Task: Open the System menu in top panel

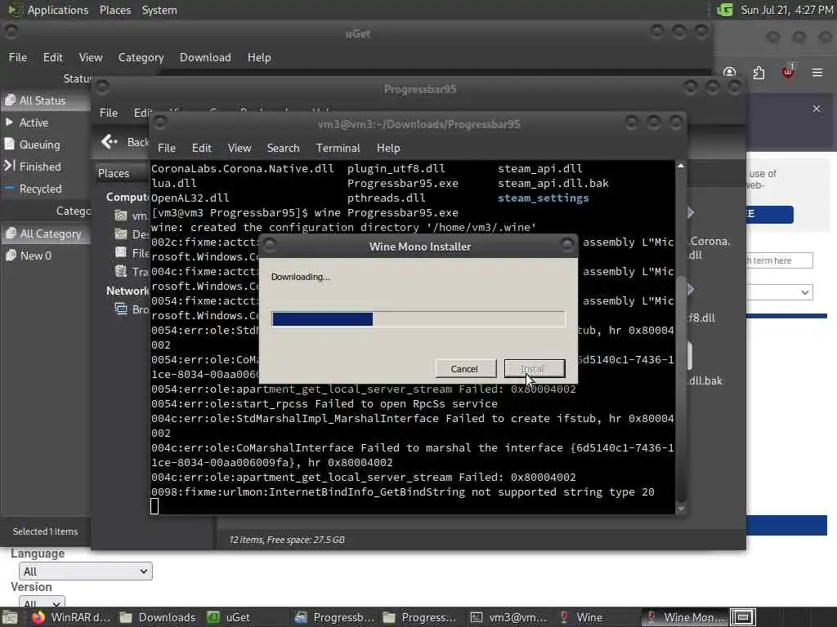Action: (159, 10)
